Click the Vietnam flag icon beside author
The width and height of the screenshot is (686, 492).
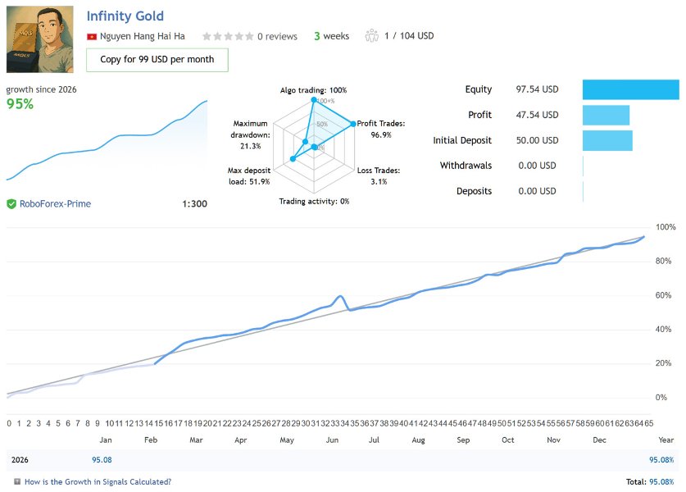pyautogui.click(x=91, y=36)
